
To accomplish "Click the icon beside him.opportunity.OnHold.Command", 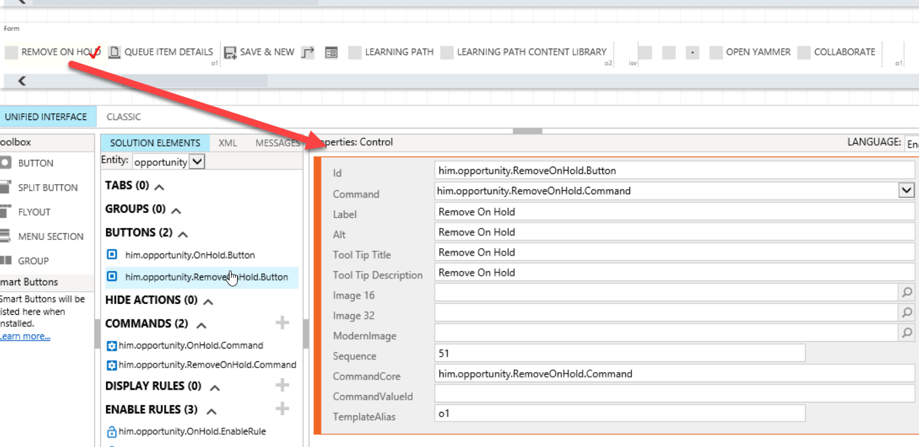I will click(113, 345).
